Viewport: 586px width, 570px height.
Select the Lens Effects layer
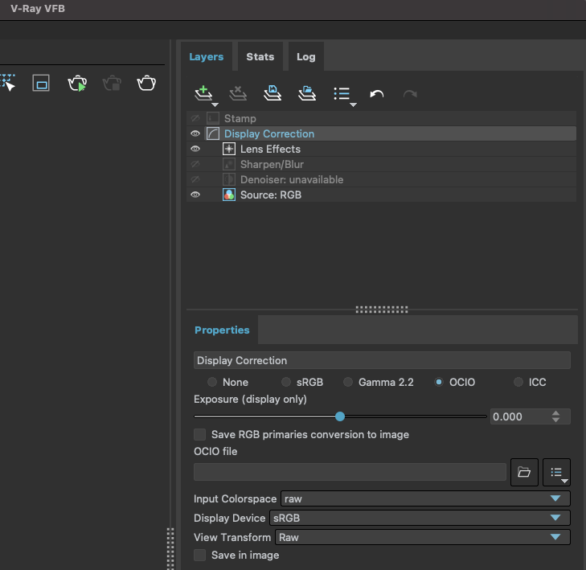pos(381,150)
